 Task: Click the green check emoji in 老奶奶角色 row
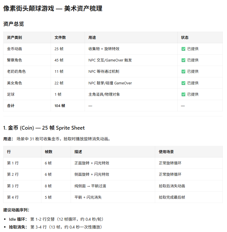click(x=183, y=72)
